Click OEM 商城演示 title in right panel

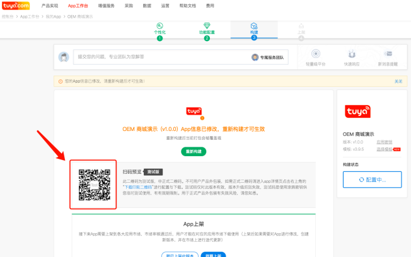(358, 134)
